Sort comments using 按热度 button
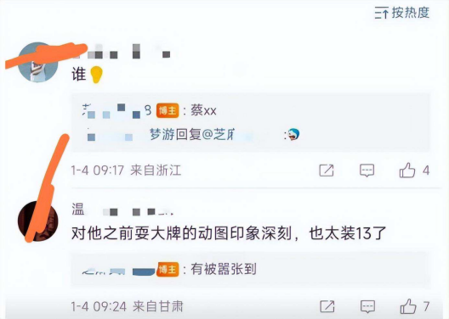The height and width of the screenshot is (319, 449). tap(402, 13)
